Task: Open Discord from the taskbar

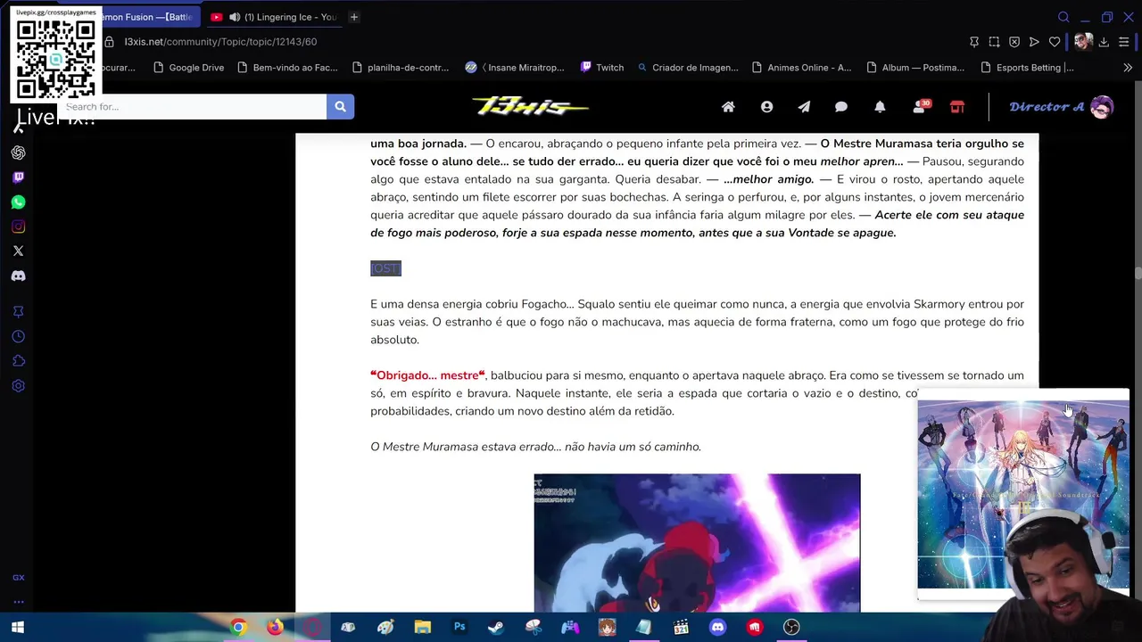Action: click(717, 628)
